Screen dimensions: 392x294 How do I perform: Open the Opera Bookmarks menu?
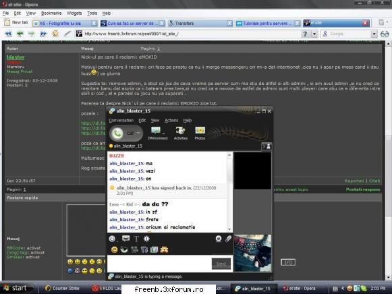51,13
